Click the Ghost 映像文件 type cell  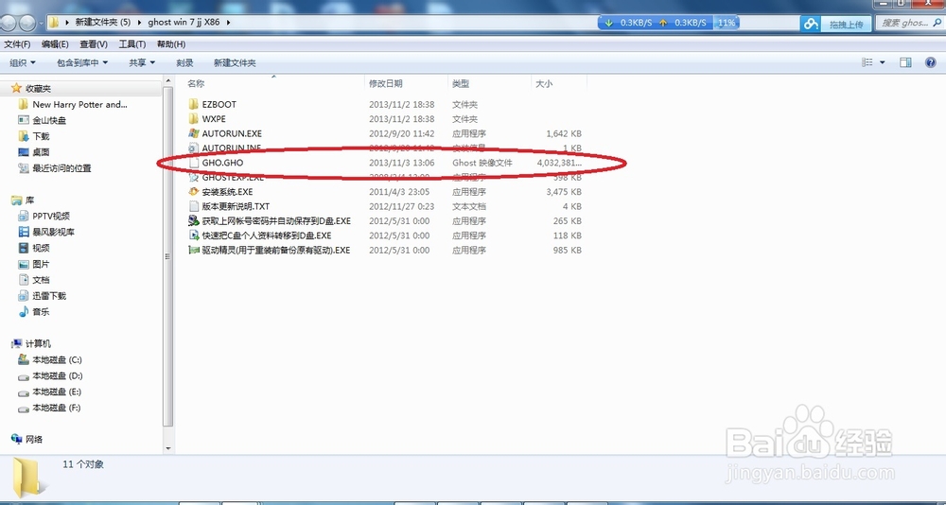(482, 163)
